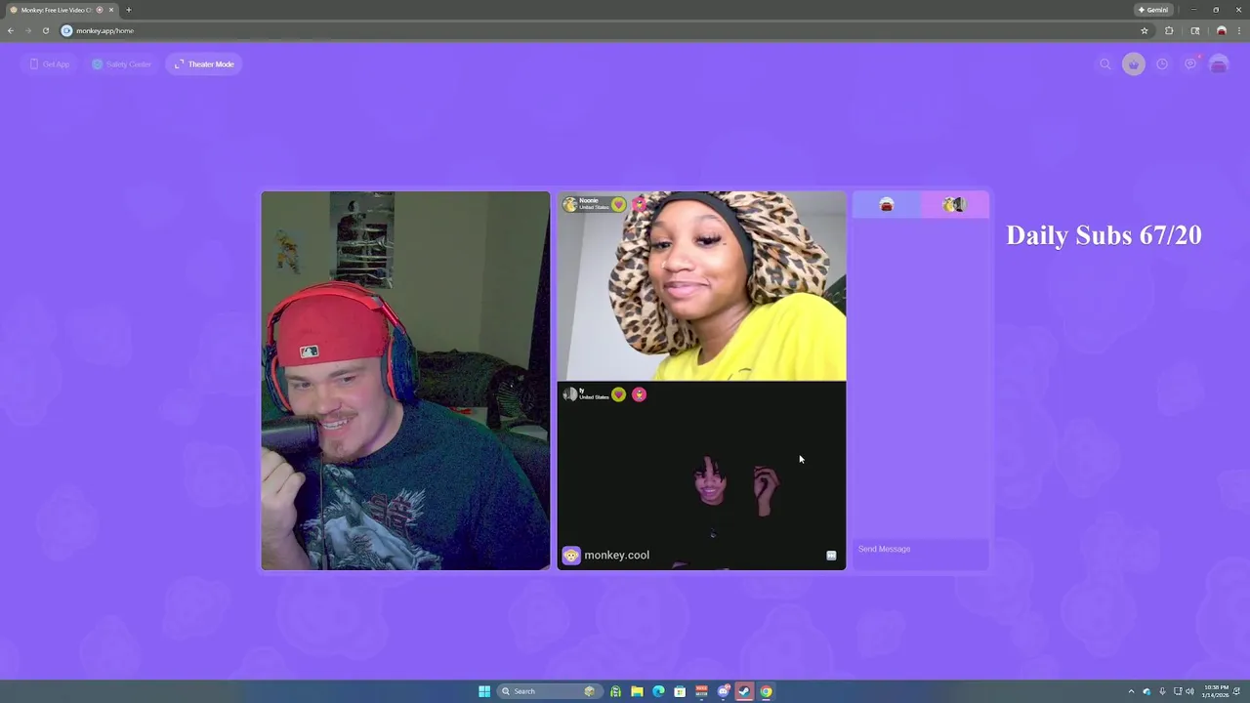1250x703 pixels.
Task: Open the crown premium icon
Action: coord(1134,64)
